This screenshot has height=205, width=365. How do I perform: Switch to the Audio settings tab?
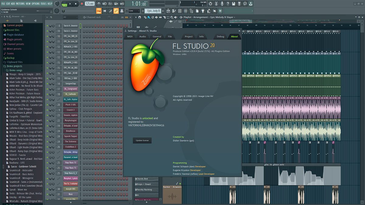pos(143,36)
